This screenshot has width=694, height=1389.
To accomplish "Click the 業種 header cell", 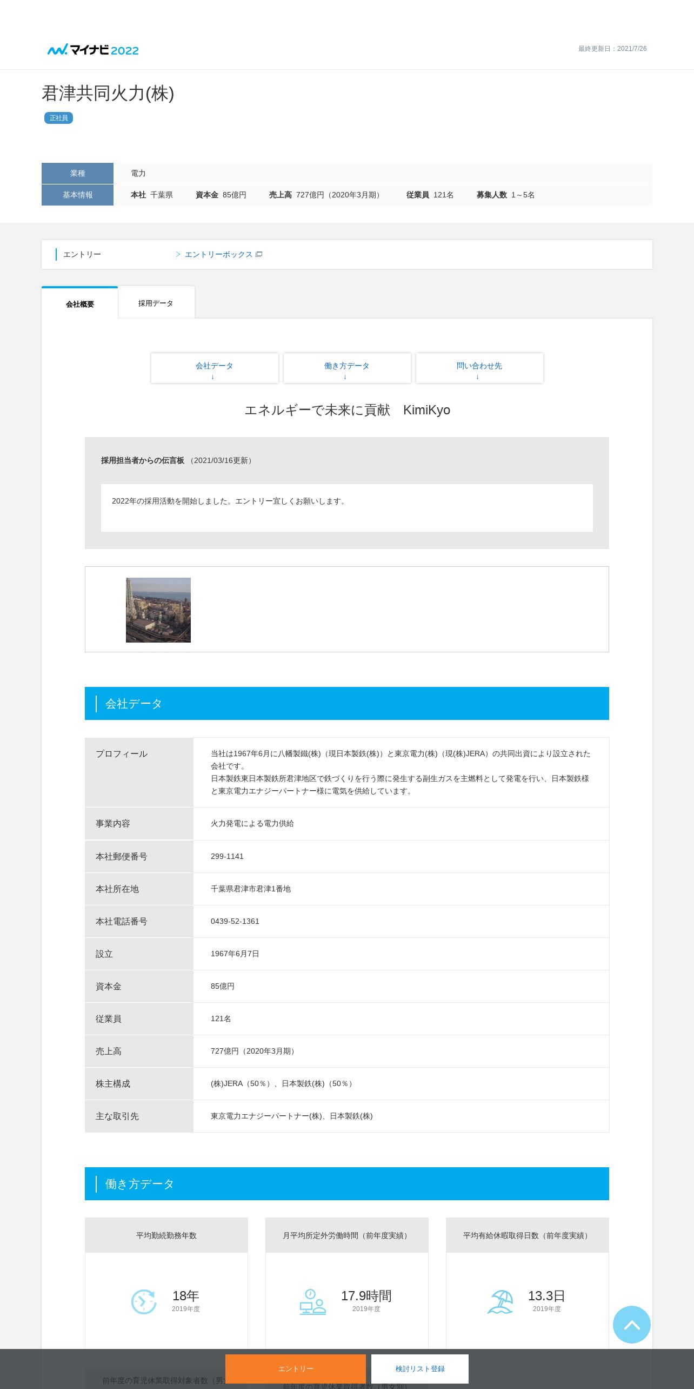I will tap(77, 173).
